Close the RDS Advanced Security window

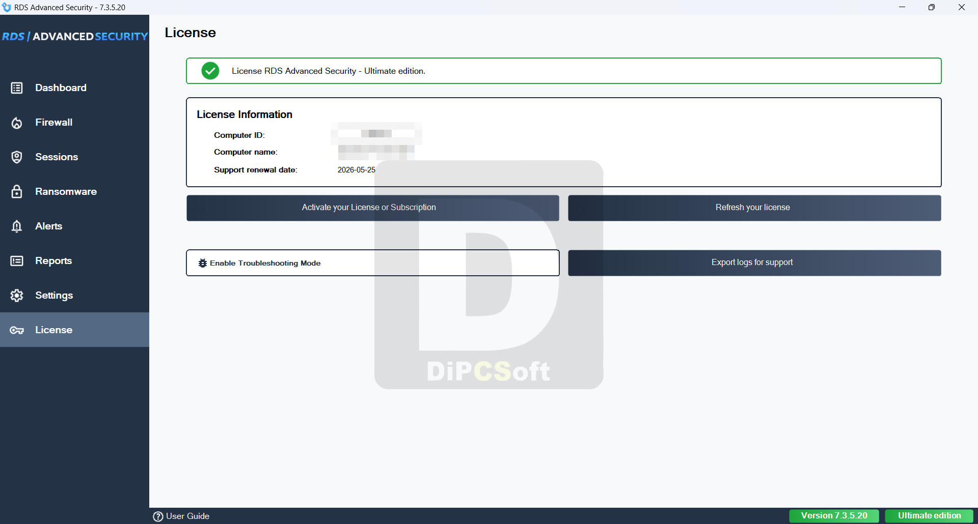(962, 7)
